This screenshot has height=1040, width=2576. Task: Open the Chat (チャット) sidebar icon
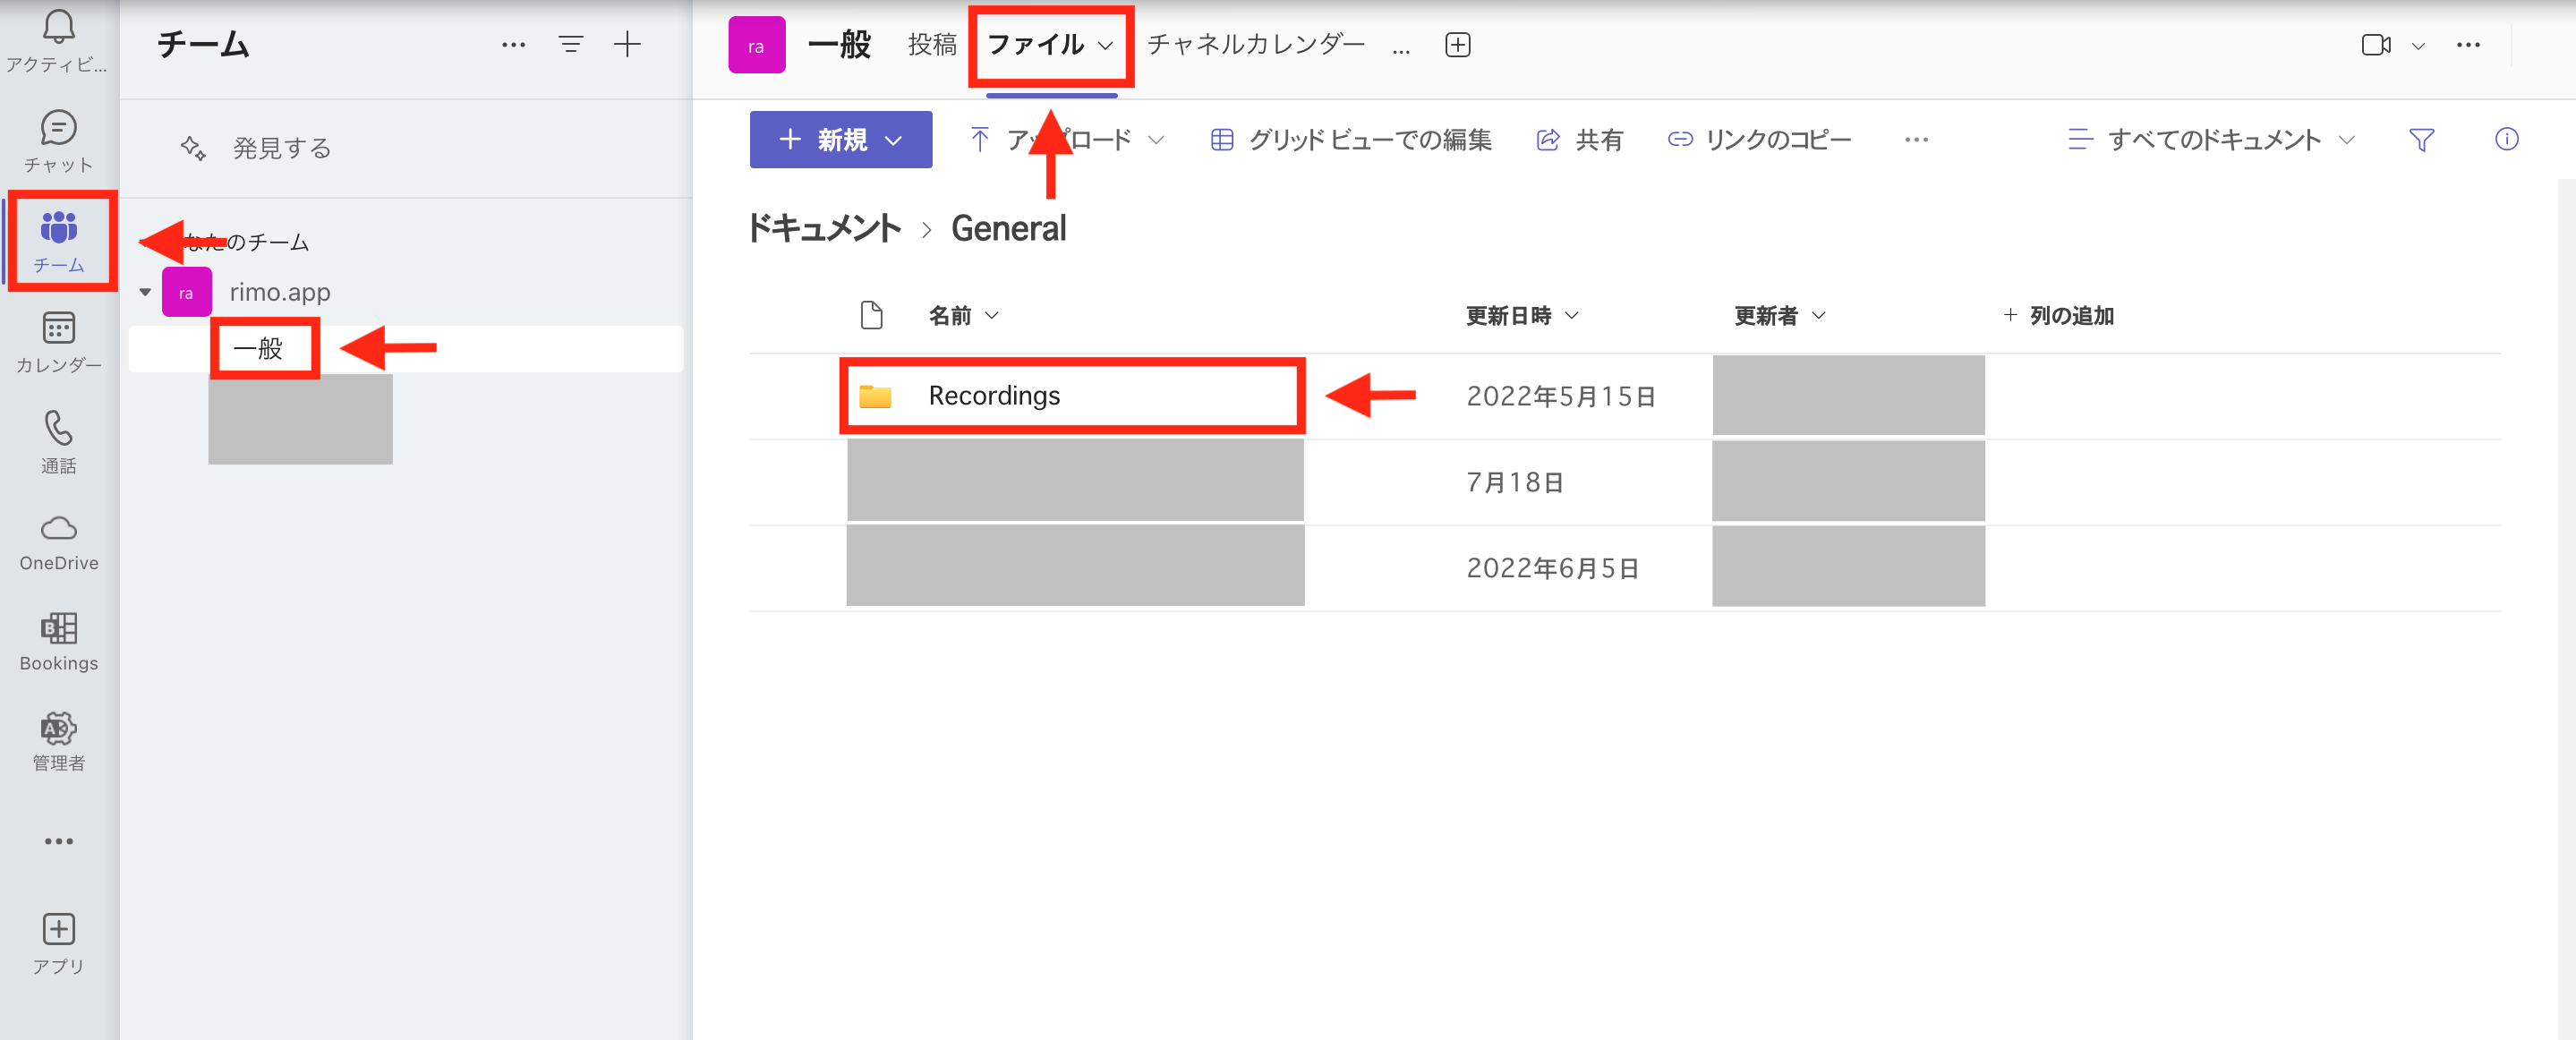[58, 140]
